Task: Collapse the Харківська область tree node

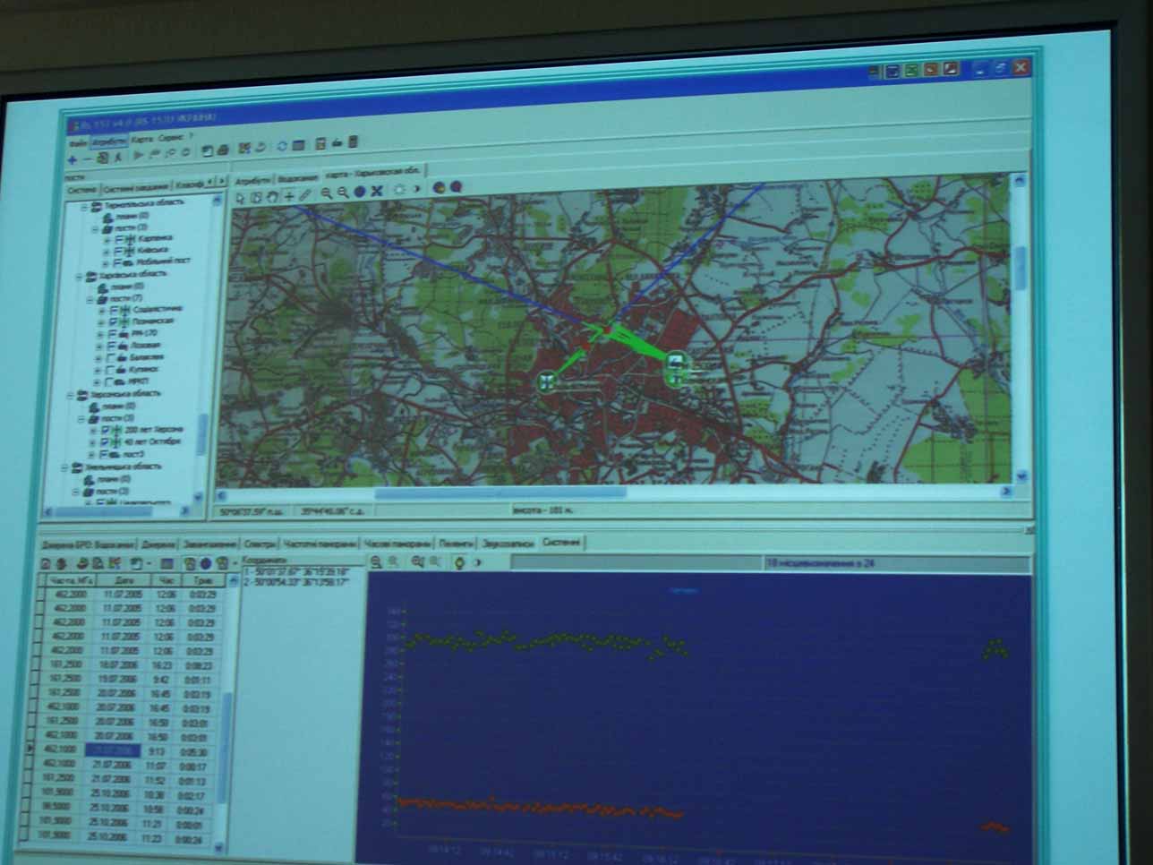Action: tap(80, 278)
